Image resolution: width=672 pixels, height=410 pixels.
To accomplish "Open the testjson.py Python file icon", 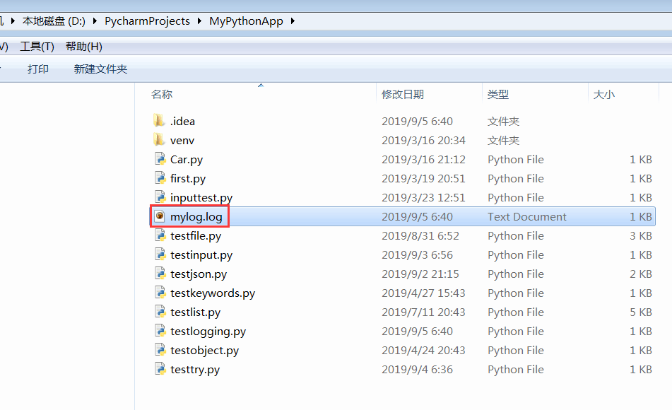I will click(x=161, y=274).
